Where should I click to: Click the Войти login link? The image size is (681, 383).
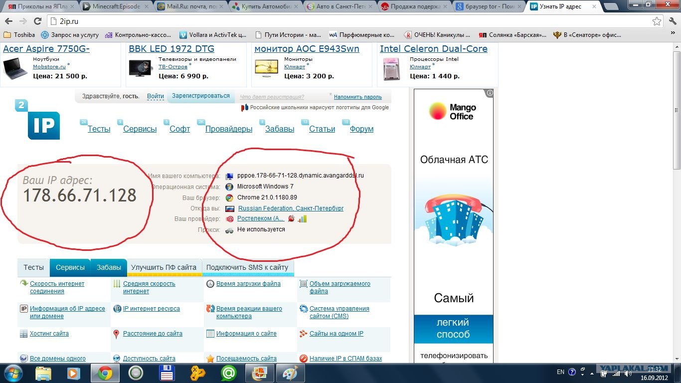pyautogui.click(x=156, y=96)
